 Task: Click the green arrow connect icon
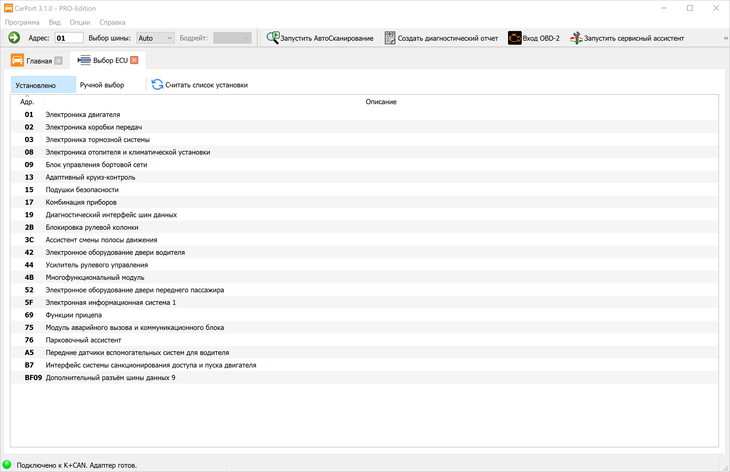tap(14, 38)
